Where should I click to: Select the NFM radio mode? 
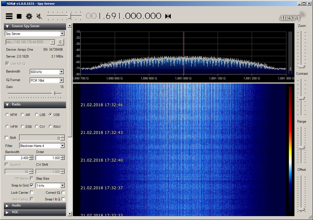(7, 115)
